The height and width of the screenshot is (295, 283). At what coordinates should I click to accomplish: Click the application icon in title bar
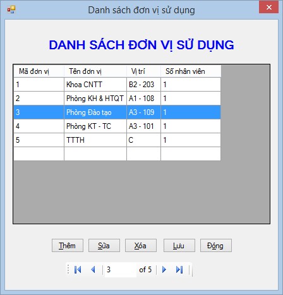click(x=11, y=9)
